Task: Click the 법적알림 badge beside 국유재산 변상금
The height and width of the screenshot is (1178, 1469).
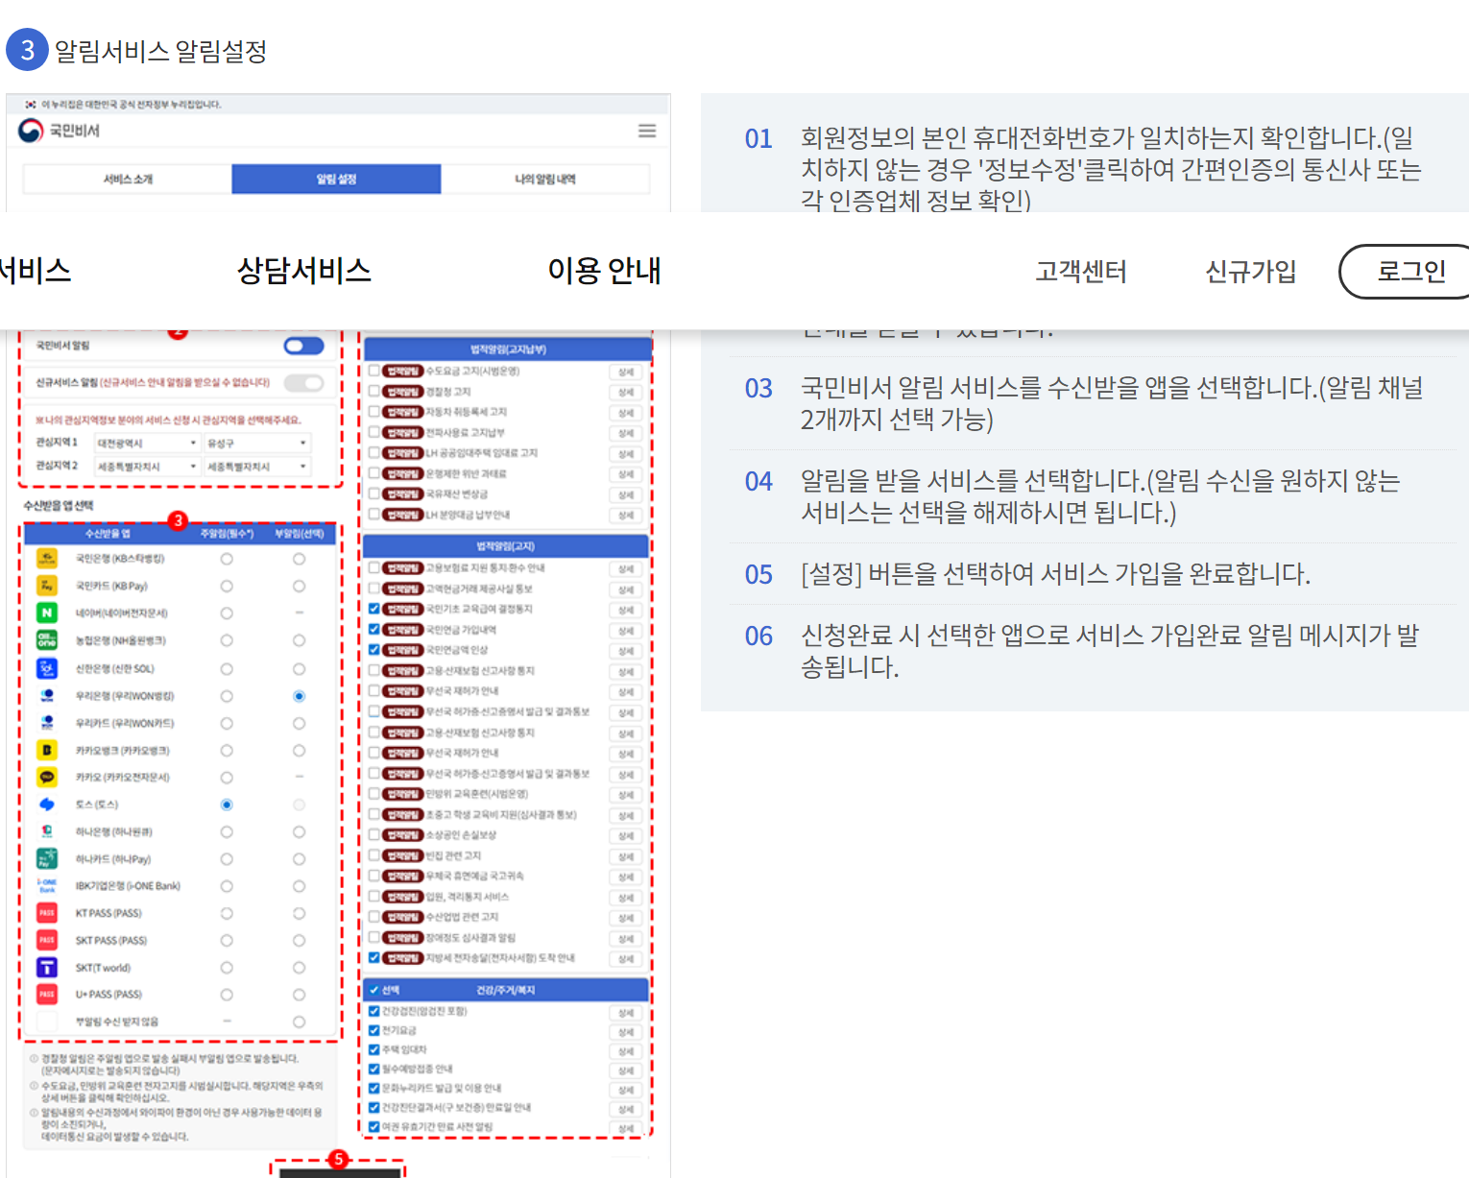Action: 403,494
